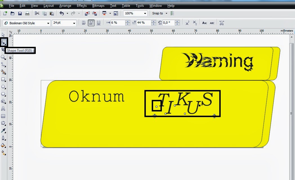Open the Effects menu
The height and width of the screenshot is (180, 295).
pos(82,6)
